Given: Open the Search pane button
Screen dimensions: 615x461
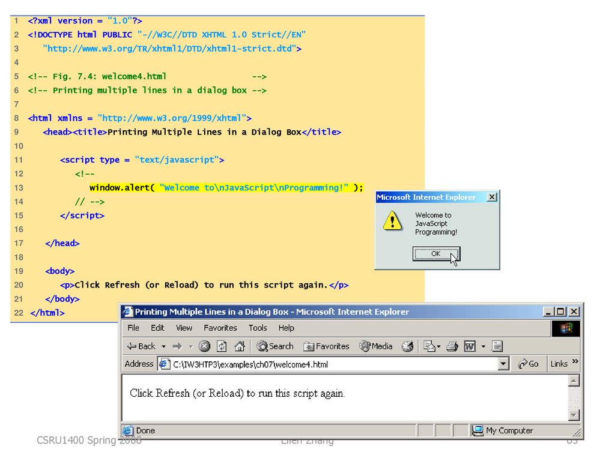Looking at the screenshot, I should coord(274,346).
